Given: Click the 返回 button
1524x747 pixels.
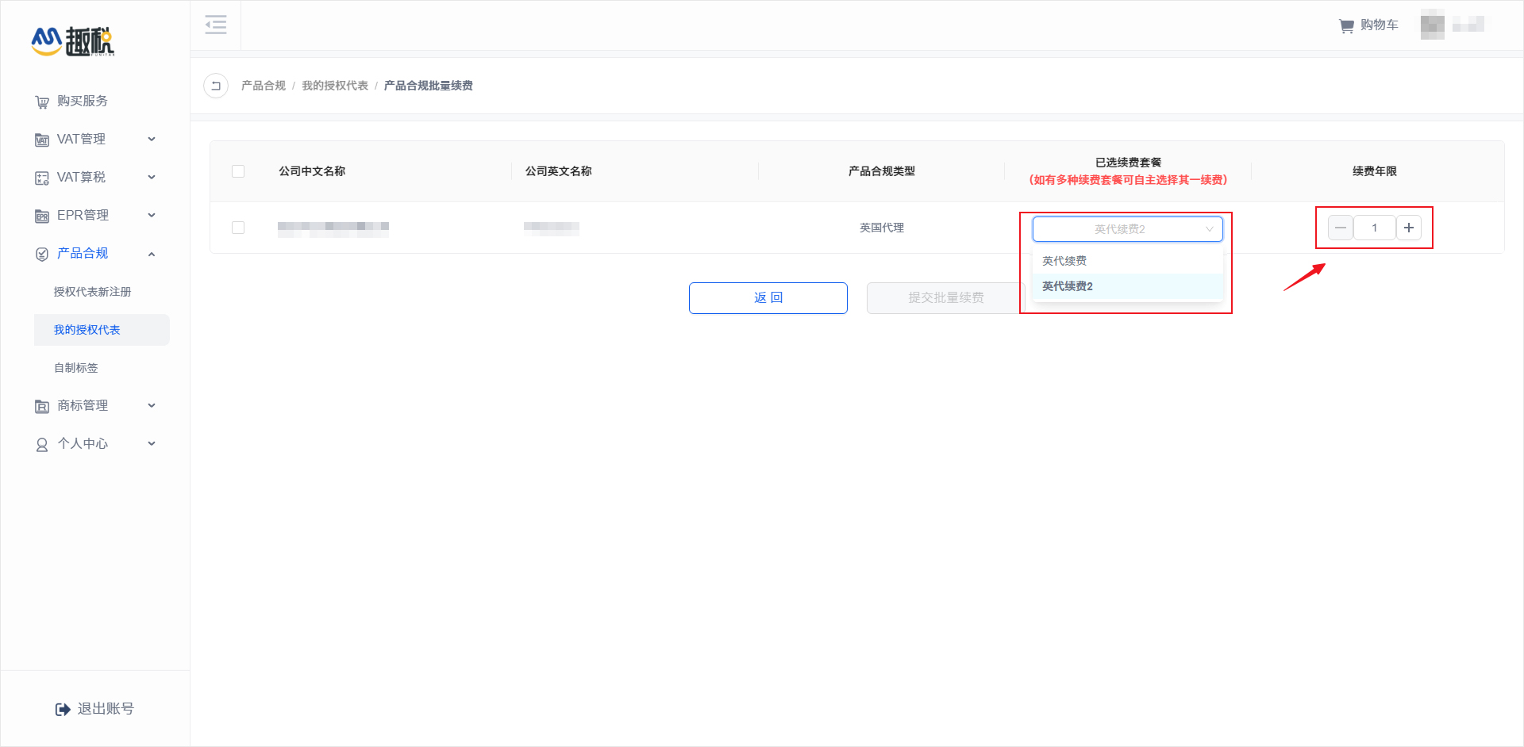Looking at the screenshot, I should tap(768, 298).
